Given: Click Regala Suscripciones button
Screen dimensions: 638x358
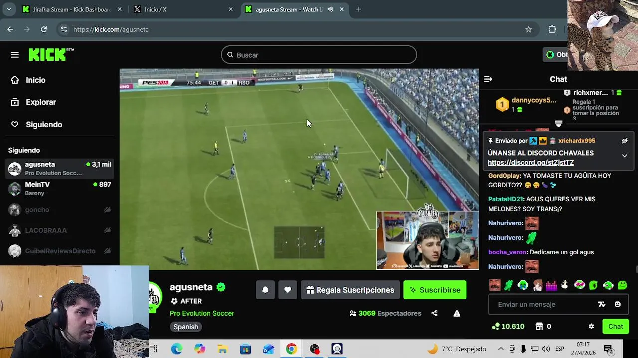Looking at the screenshot, I should pos(350,290).
